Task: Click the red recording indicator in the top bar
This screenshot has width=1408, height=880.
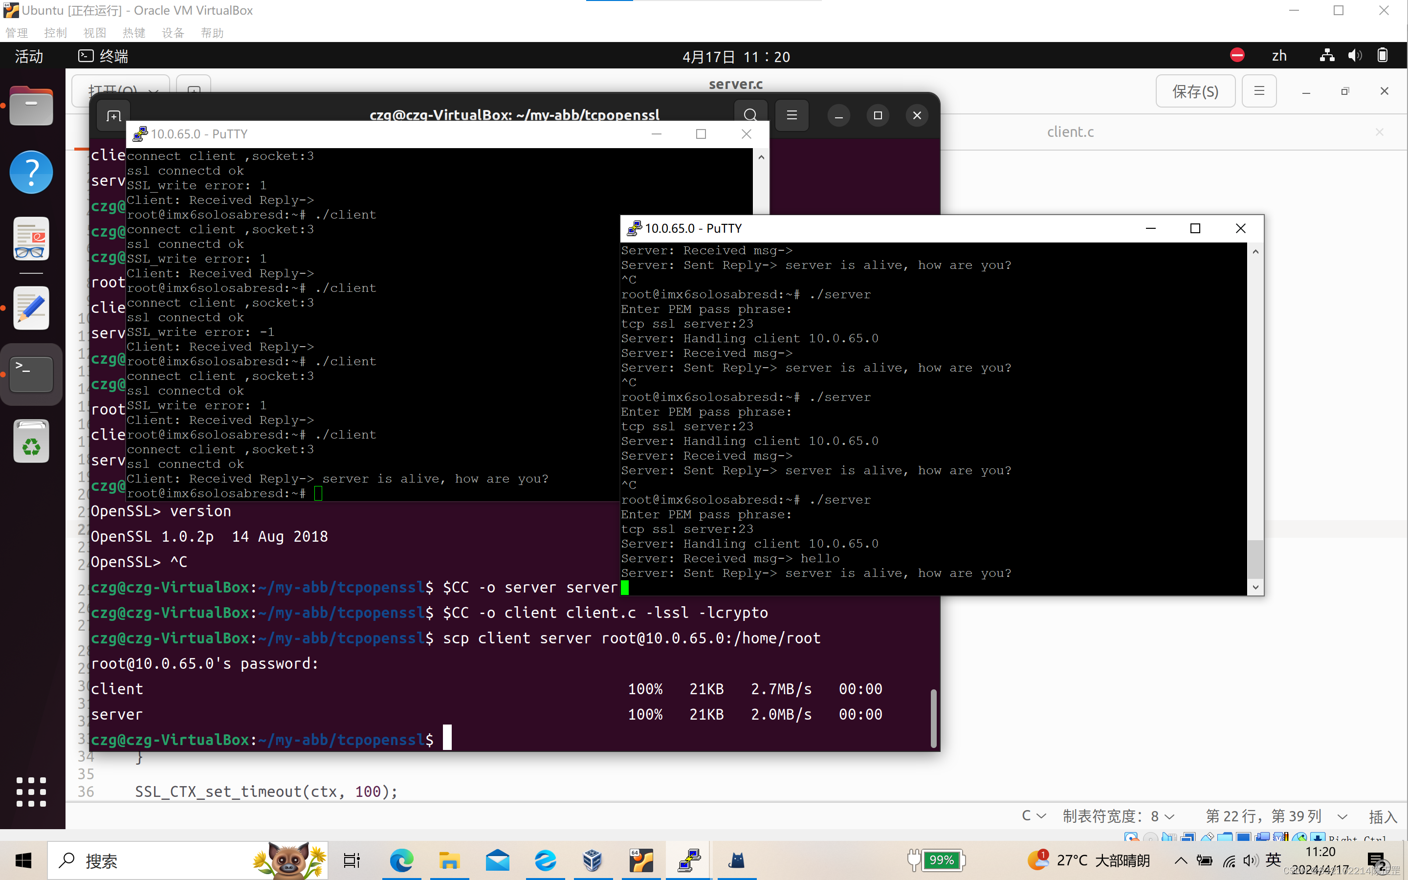Action: click(x=1237, y=55)
